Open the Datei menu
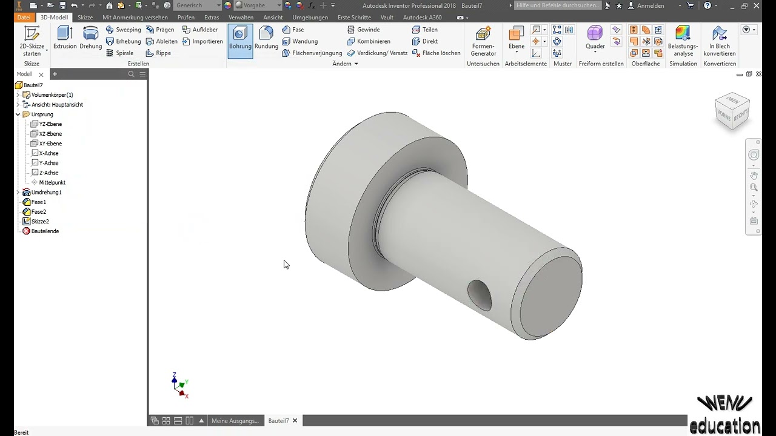 pos(24,18)
